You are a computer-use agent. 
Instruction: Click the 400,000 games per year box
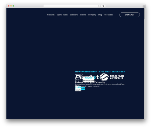point(88,79)
